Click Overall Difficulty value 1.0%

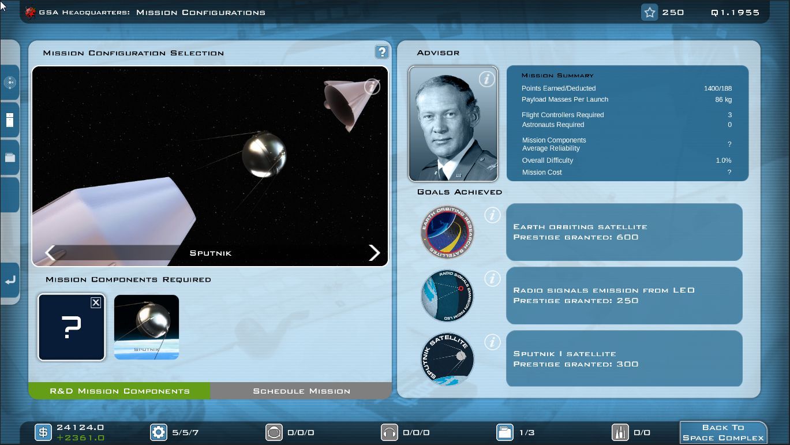point(724,160)
